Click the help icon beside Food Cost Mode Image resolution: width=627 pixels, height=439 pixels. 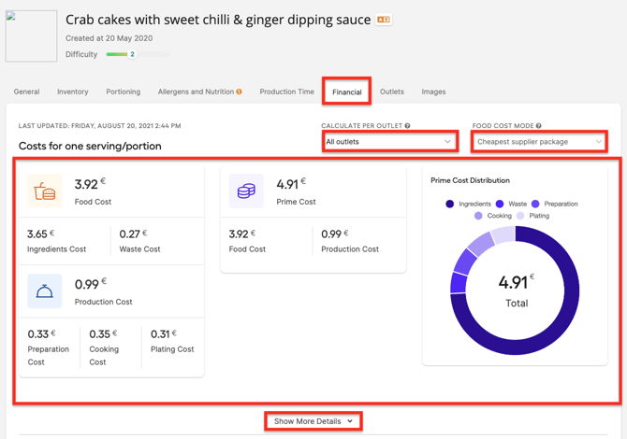point(539,126)
